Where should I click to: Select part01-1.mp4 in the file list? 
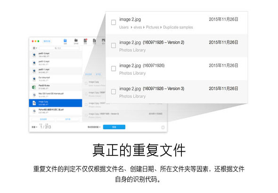pos(56,71)
